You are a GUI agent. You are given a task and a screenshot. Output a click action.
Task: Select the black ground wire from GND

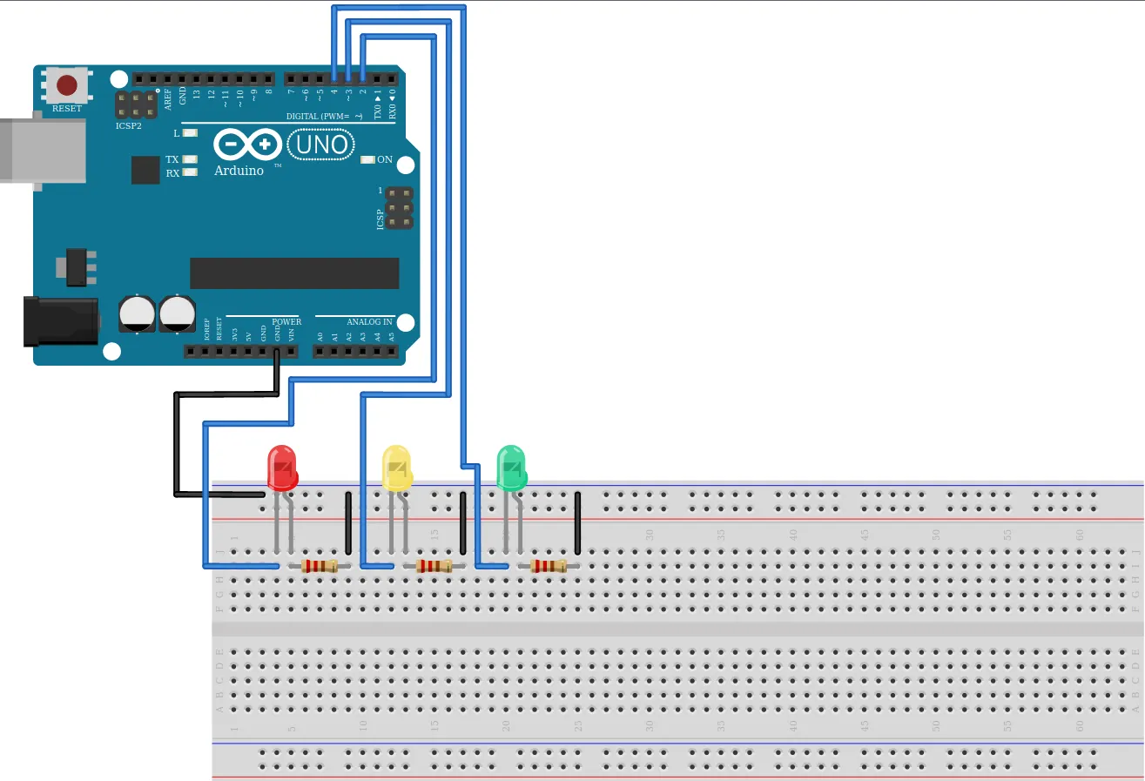click(x=177, y=444)
